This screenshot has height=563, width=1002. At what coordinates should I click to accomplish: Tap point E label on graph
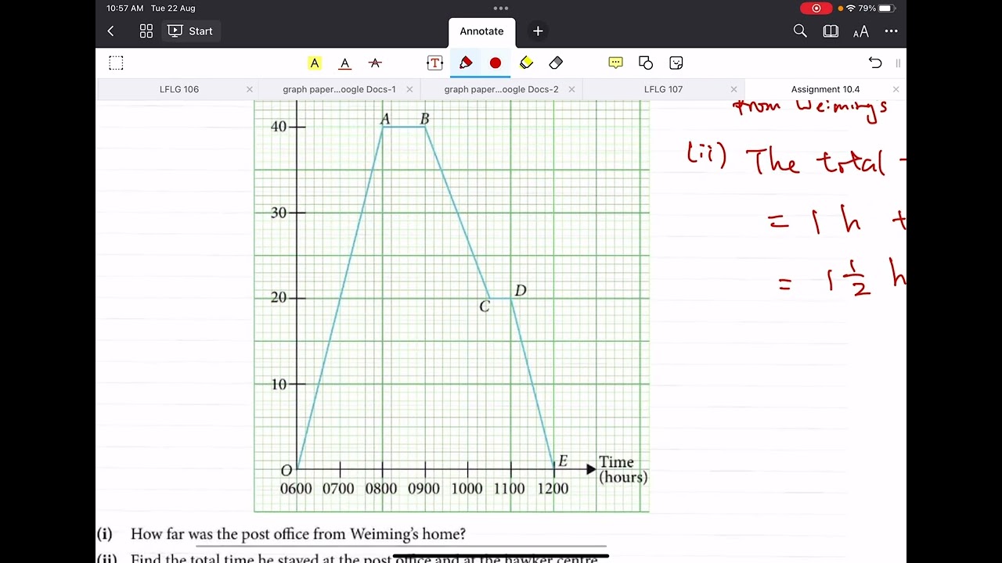[x=562, y=461]
